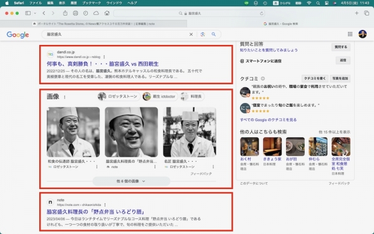
Task: Open the 仲むら restaurant thumbnail
Action: (x=318, y=147)
